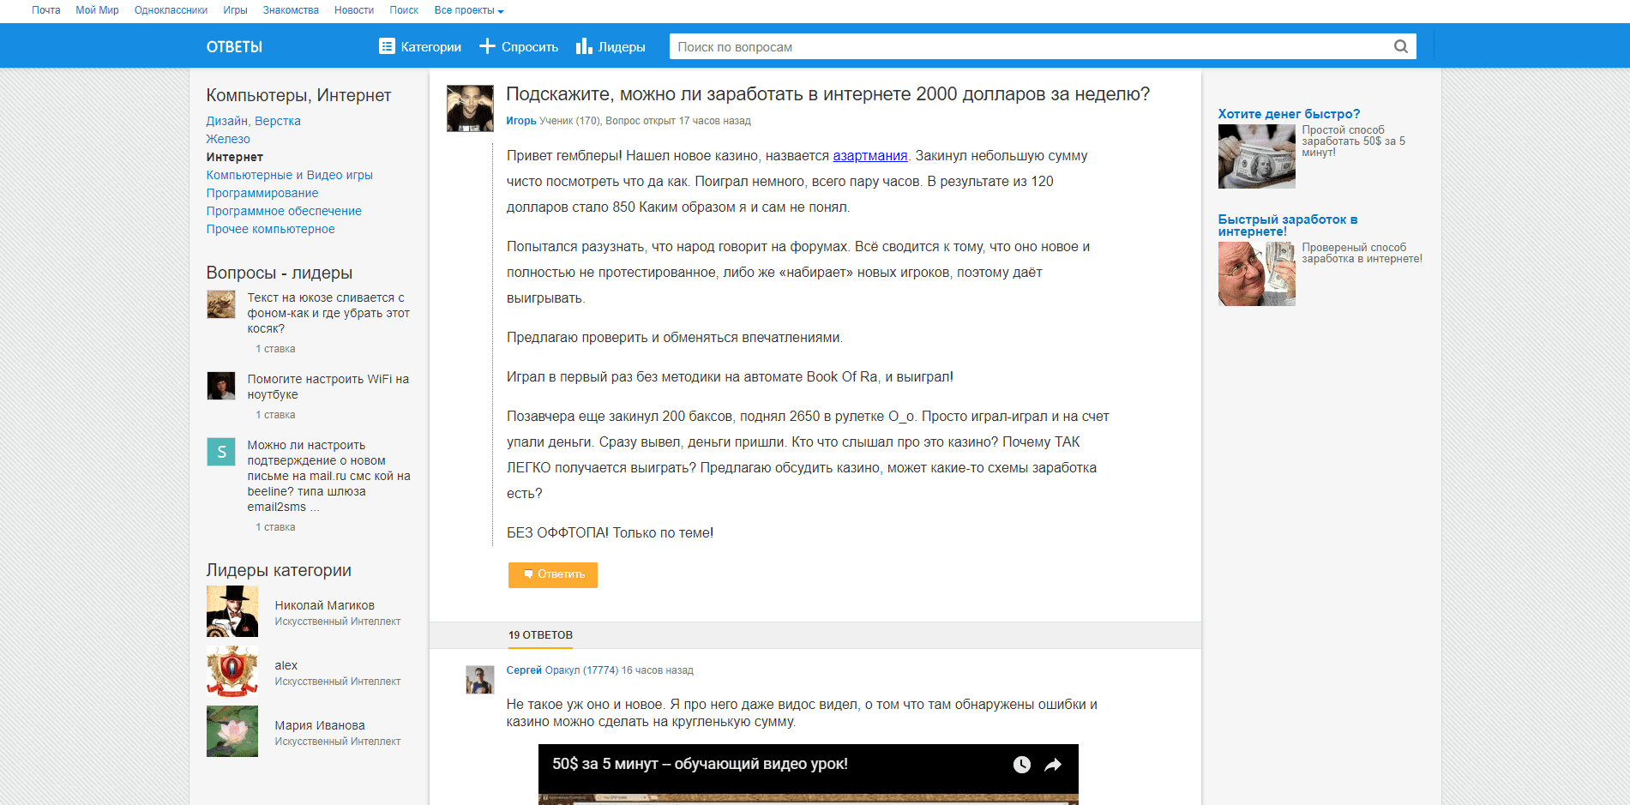Open the азартмания link in the question
The height and width of the screenshot is (805, 1630).
click(869, 155)
